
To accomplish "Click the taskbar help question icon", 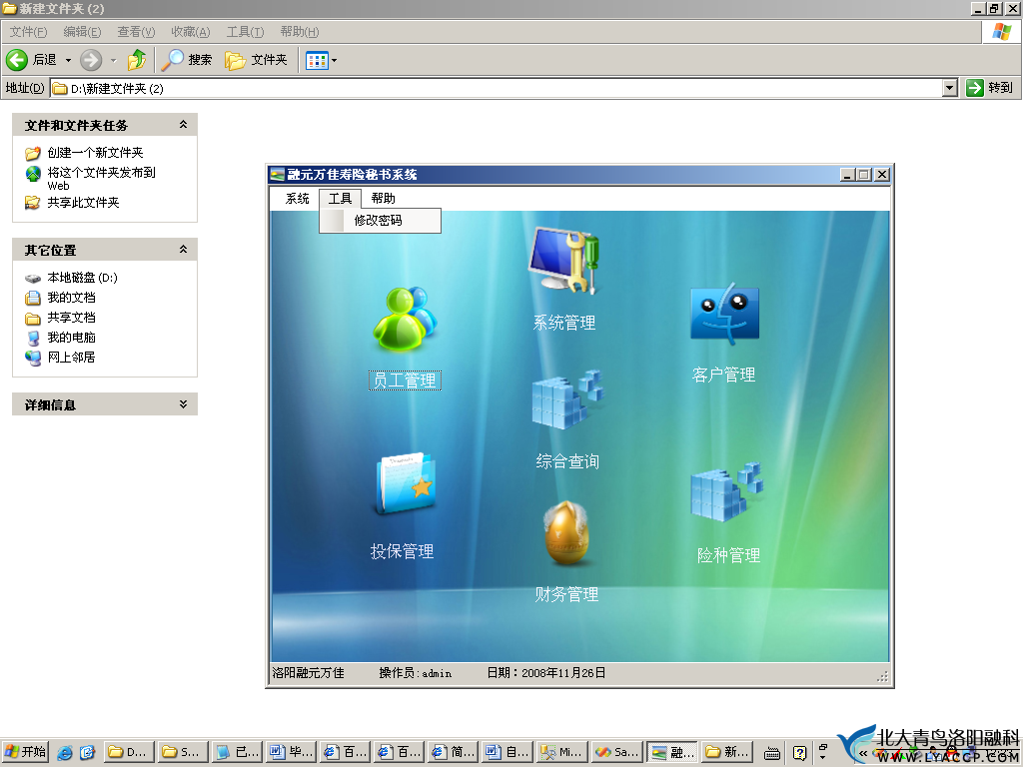I will (799, 753).
